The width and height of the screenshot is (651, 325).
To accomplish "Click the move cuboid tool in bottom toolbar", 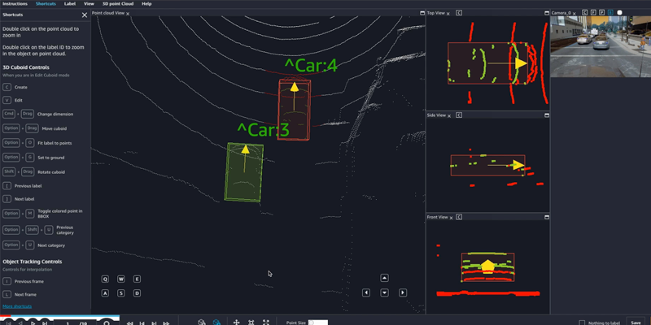I will click(236, 323).
